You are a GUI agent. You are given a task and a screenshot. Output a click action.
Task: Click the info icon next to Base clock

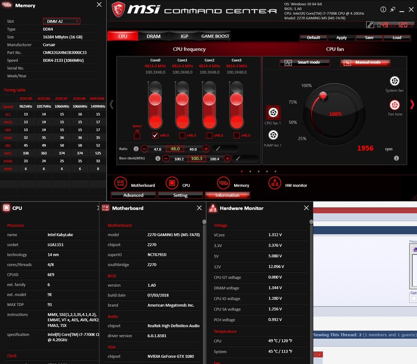click(158, 158)
